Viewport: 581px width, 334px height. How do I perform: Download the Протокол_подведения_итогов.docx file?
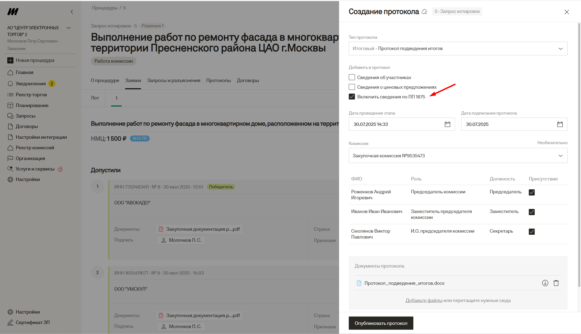(x=545, y=283)
